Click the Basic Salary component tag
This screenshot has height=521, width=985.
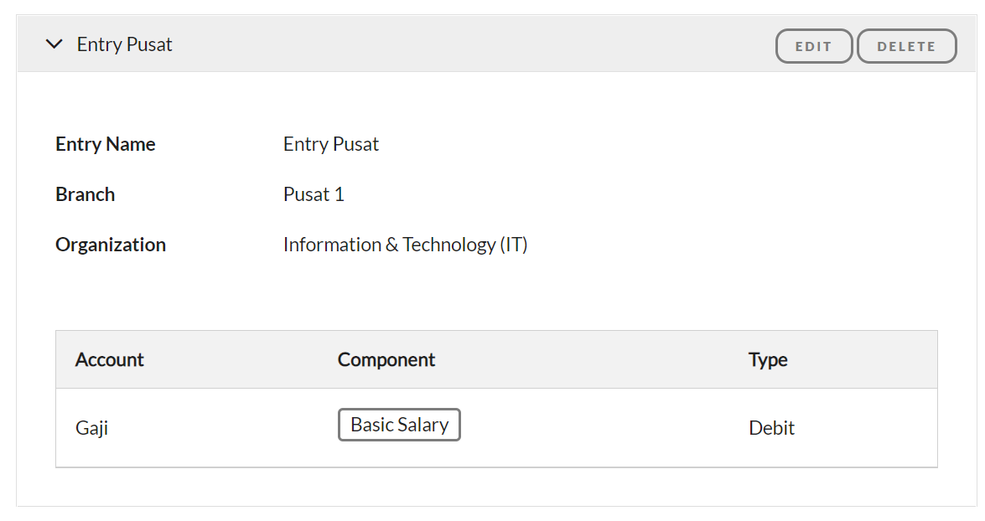[399, 425]
